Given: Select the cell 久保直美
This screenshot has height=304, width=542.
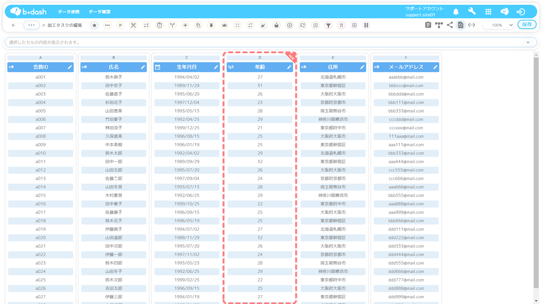Looking at the screenshot, I should [114, 136].
